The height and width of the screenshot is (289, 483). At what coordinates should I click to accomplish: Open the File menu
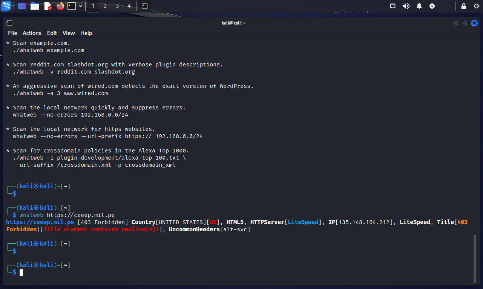click(12, 33)
